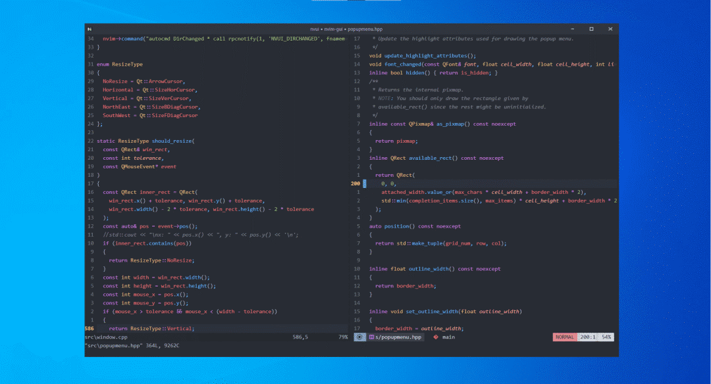Click the 'const int tolerance,' line
The image size is (711, 384).
tap(133, 158)
